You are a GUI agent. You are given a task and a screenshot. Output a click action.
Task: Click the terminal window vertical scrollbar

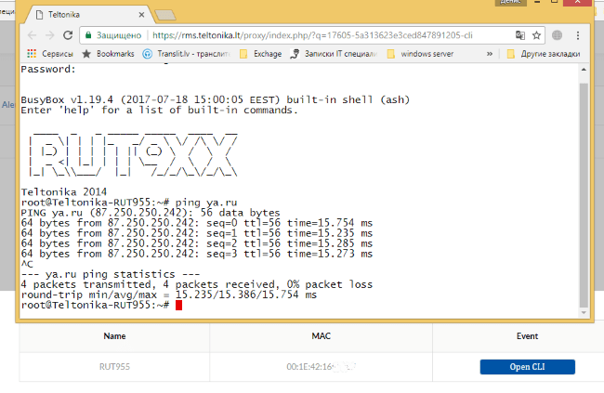583,186
